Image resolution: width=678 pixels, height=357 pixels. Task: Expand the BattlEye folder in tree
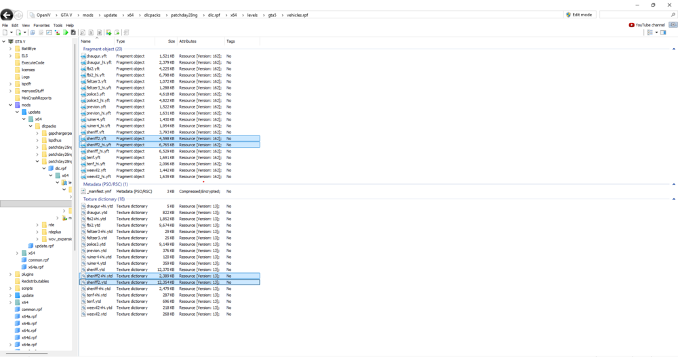point(10,49)
